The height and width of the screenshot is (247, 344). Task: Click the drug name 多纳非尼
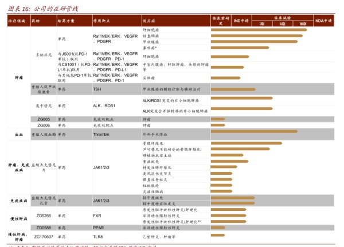click(44, 55)
